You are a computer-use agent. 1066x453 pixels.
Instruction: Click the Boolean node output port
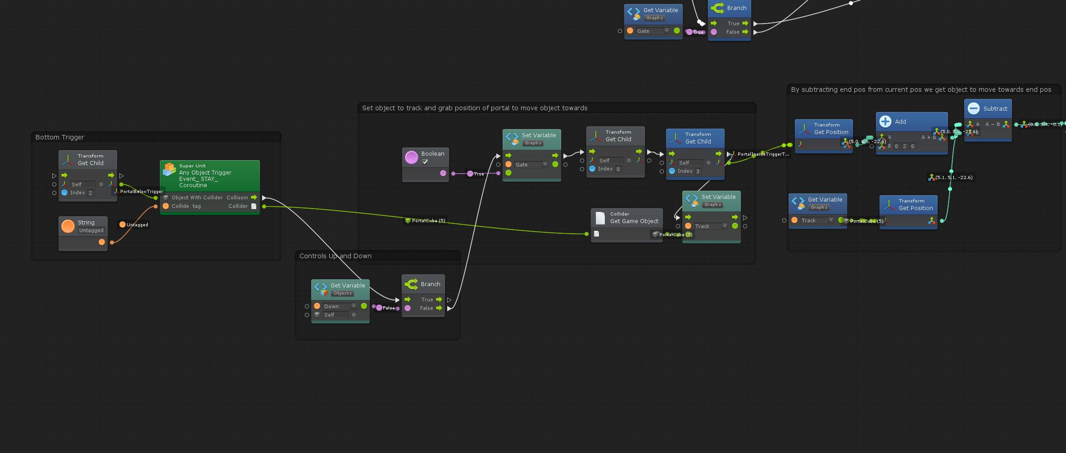[x=443, y=173]
